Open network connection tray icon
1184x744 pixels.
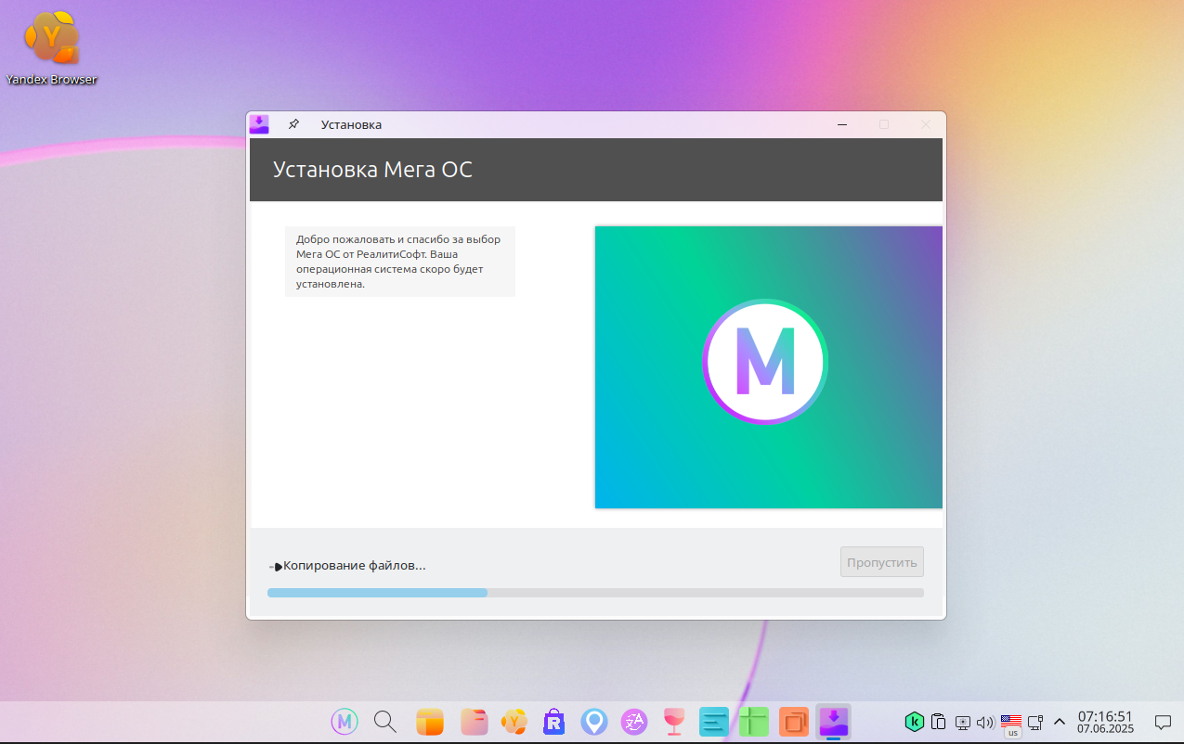coord(1035,722)
